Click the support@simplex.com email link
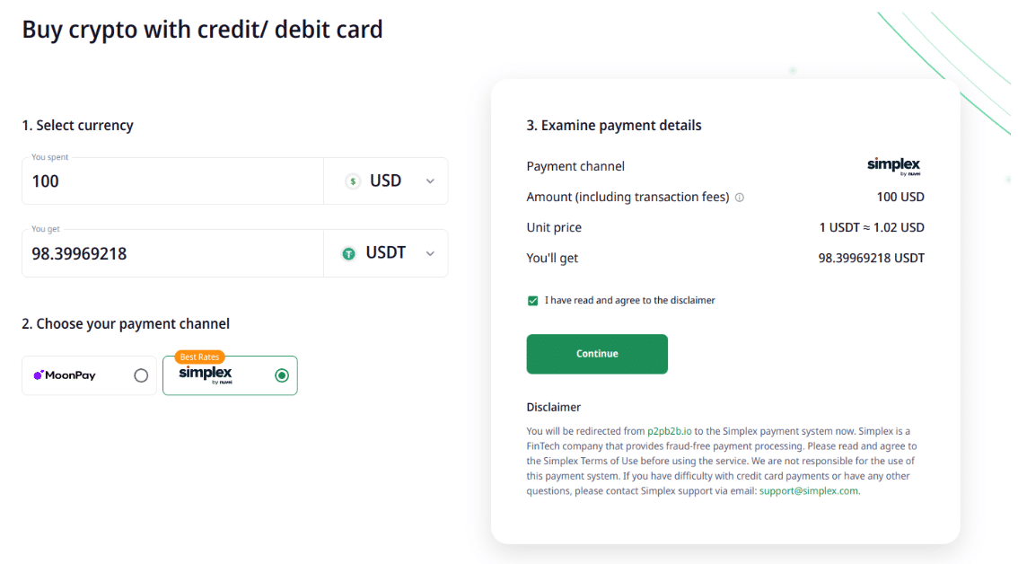1018x564 pixels. [x=808, y=491]
